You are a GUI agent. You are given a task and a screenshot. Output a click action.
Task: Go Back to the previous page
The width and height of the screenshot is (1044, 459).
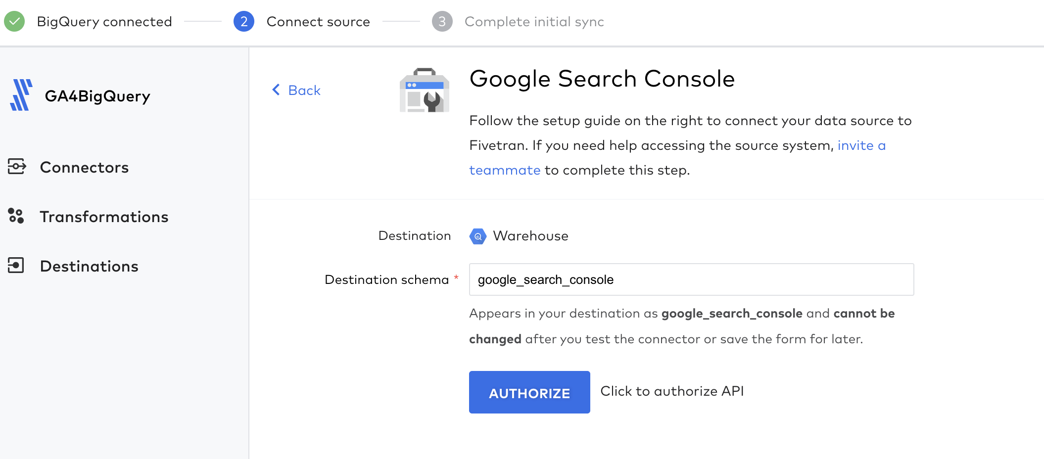pos(296,90)
